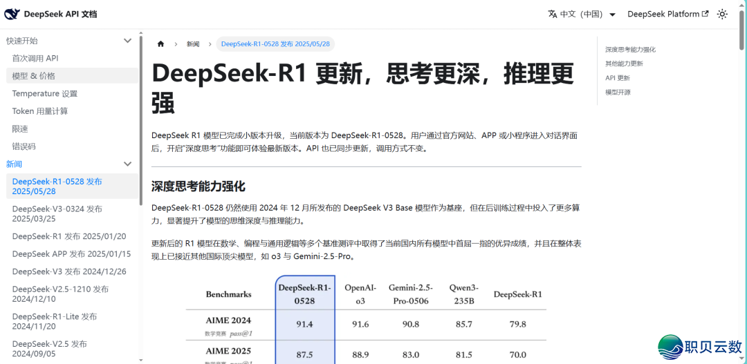This screenshot has width=747, height=364.
Task: Click the language translate icon
Action: [x=553, y=15]
